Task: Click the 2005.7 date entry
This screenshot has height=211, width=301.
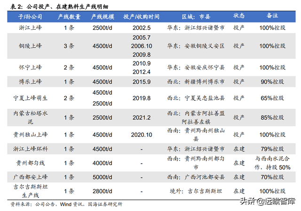Action: pos(142,38)
